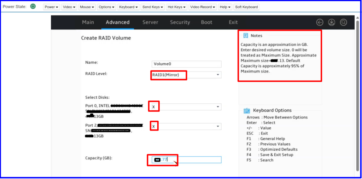Click the Capacity (GB) input field

click(x=187, y=160)
